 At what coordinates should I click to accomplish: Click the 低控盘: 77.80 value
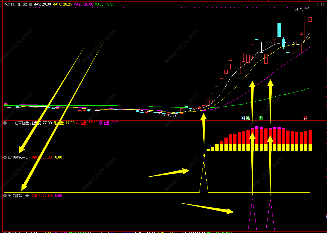tap(64, 123)
